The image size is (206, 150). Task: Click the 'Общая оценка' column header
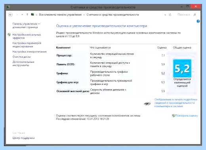click(x=182, y=47)
